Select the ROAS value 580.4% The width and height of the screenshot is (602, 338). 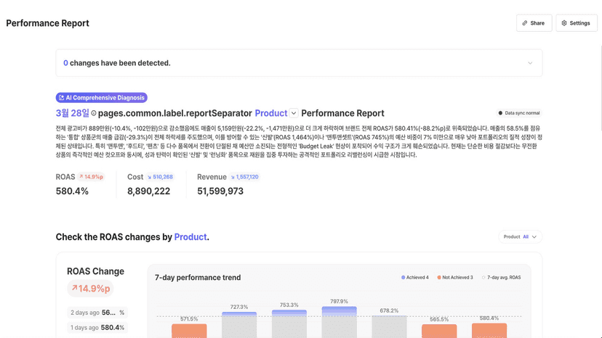[72, 191]
